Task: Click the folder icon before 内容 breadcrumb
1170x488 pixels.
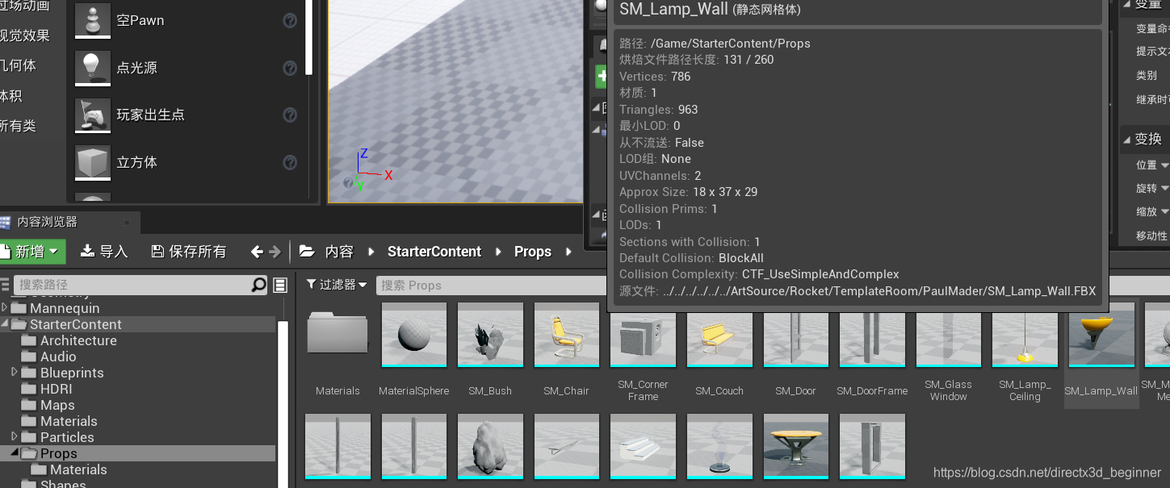Action: [307, 252]
